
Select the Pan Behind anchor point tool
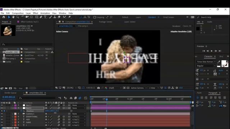point(31,17)
